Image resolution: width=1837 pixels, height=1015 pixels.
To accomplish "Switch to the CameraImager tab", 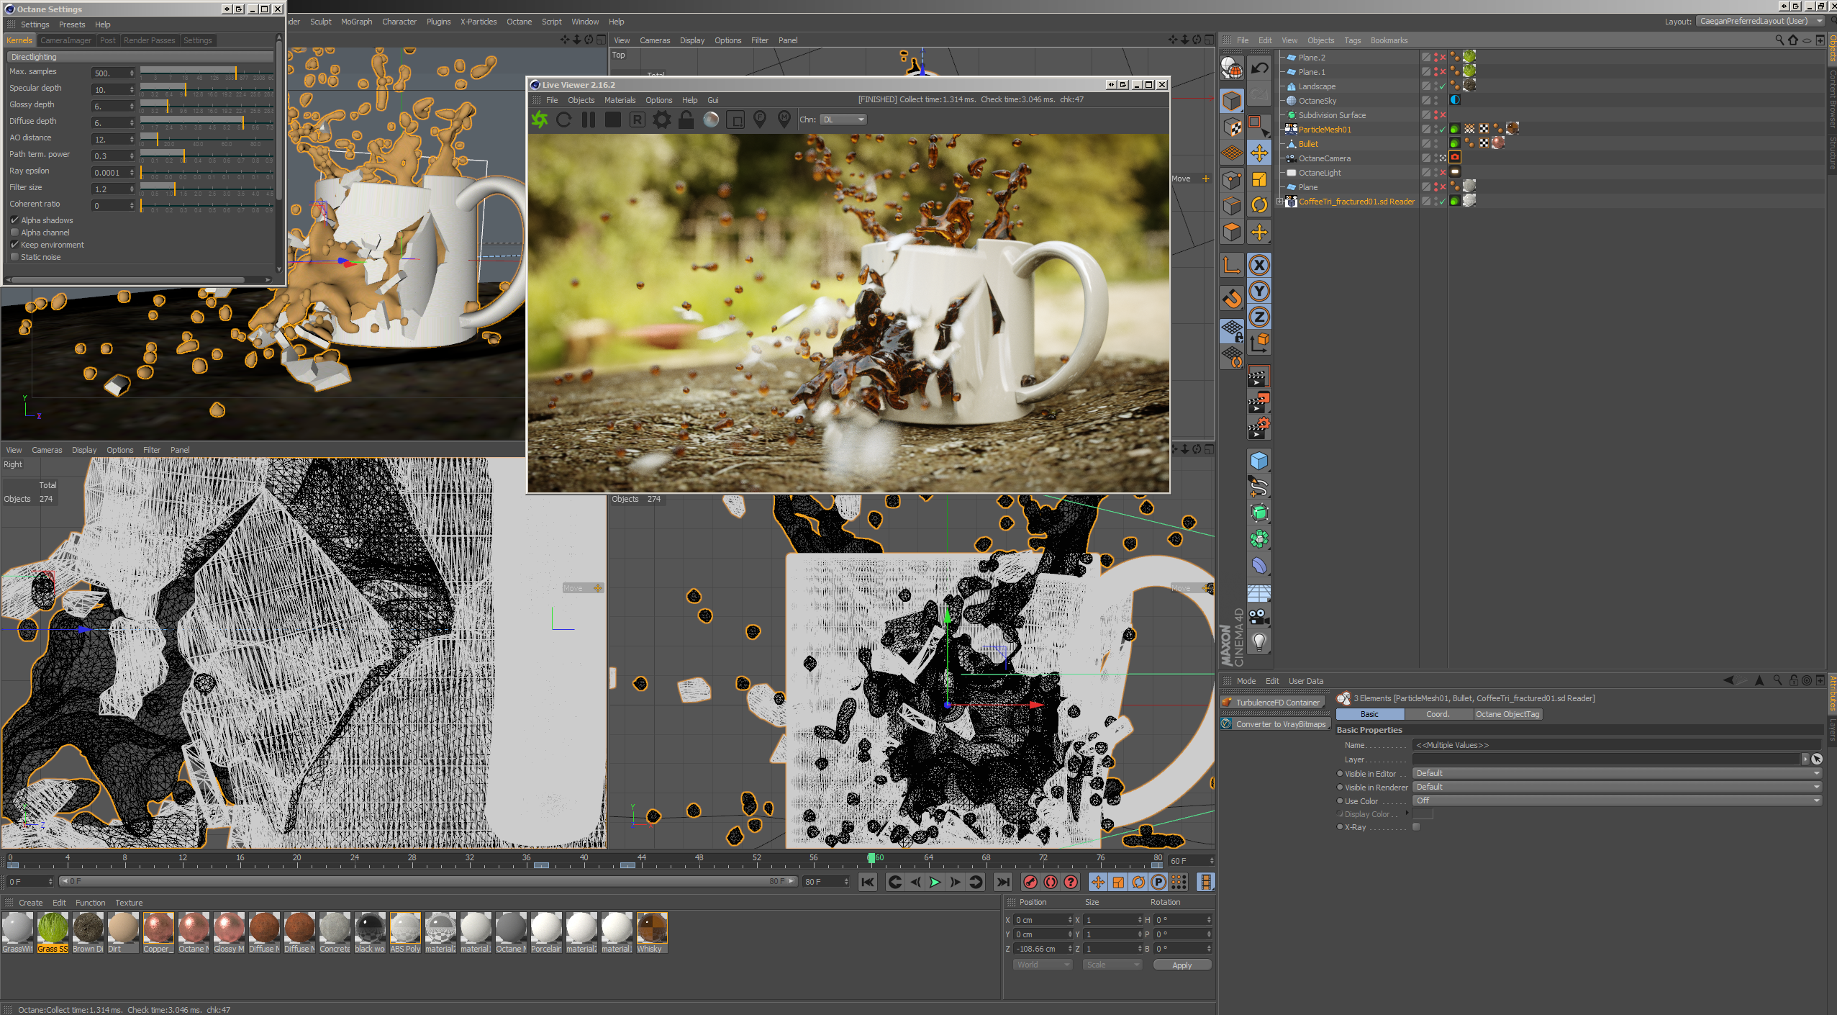I will coord(65,40).
